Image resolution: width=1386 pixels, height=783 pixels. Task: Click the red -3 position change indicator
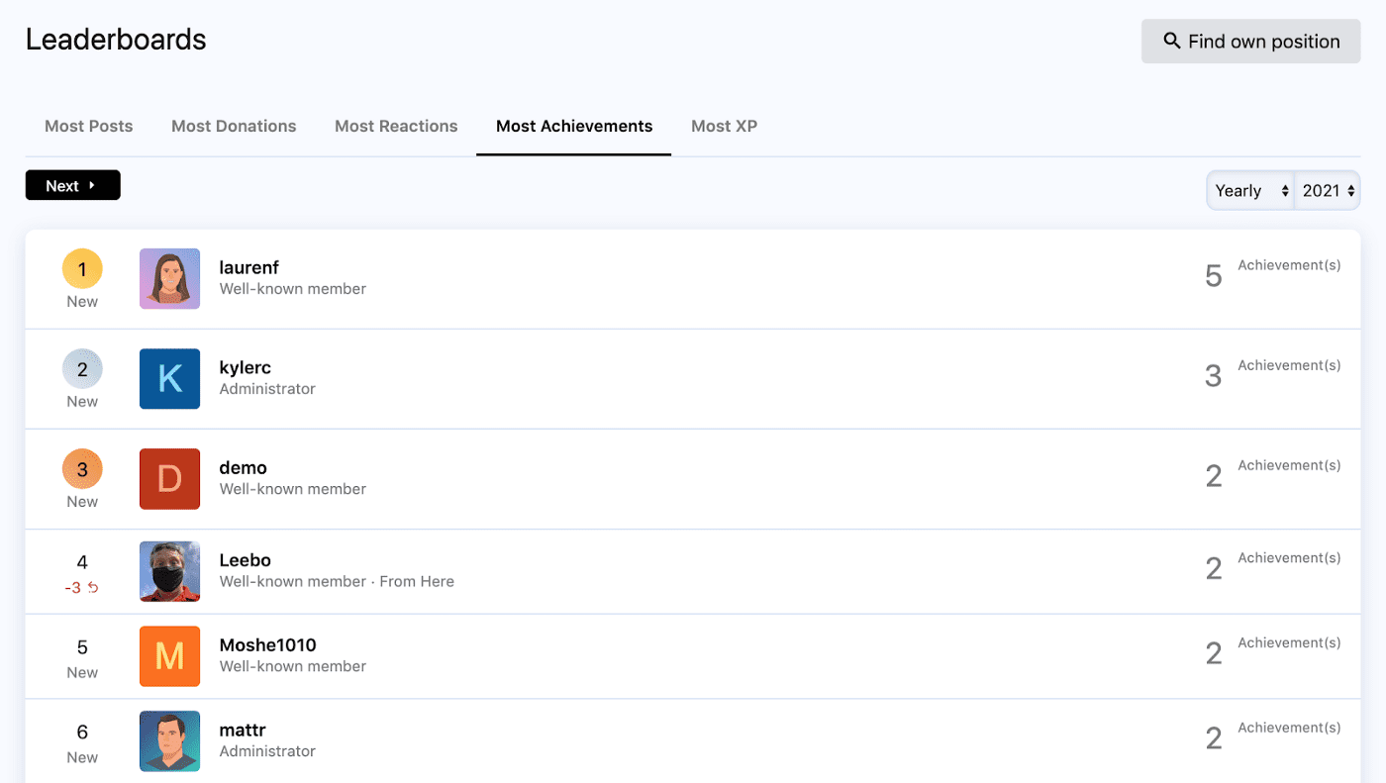pos(82,588)
